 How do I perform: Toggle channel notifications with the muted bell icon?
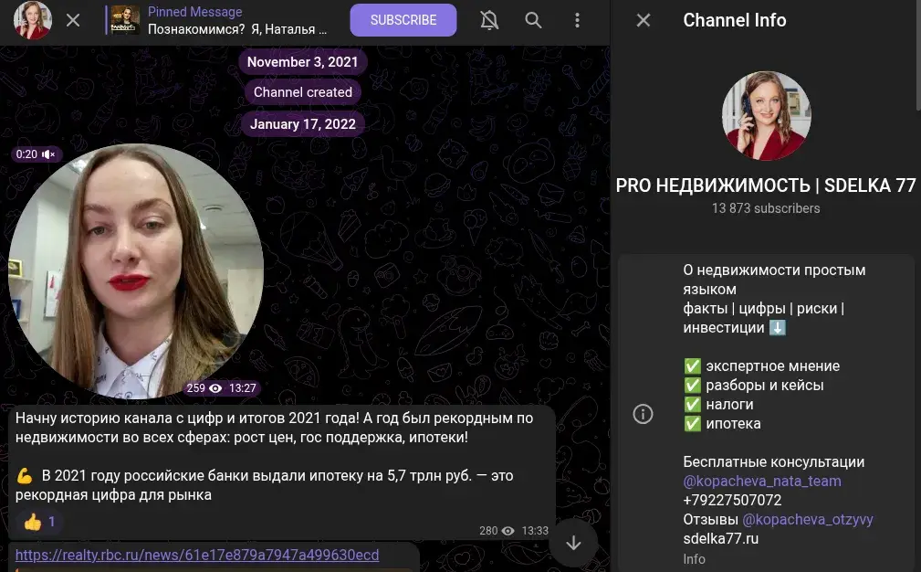(x=488, y=21)
